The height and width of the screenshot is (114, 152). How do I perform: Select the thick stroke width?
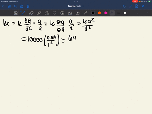125,13
